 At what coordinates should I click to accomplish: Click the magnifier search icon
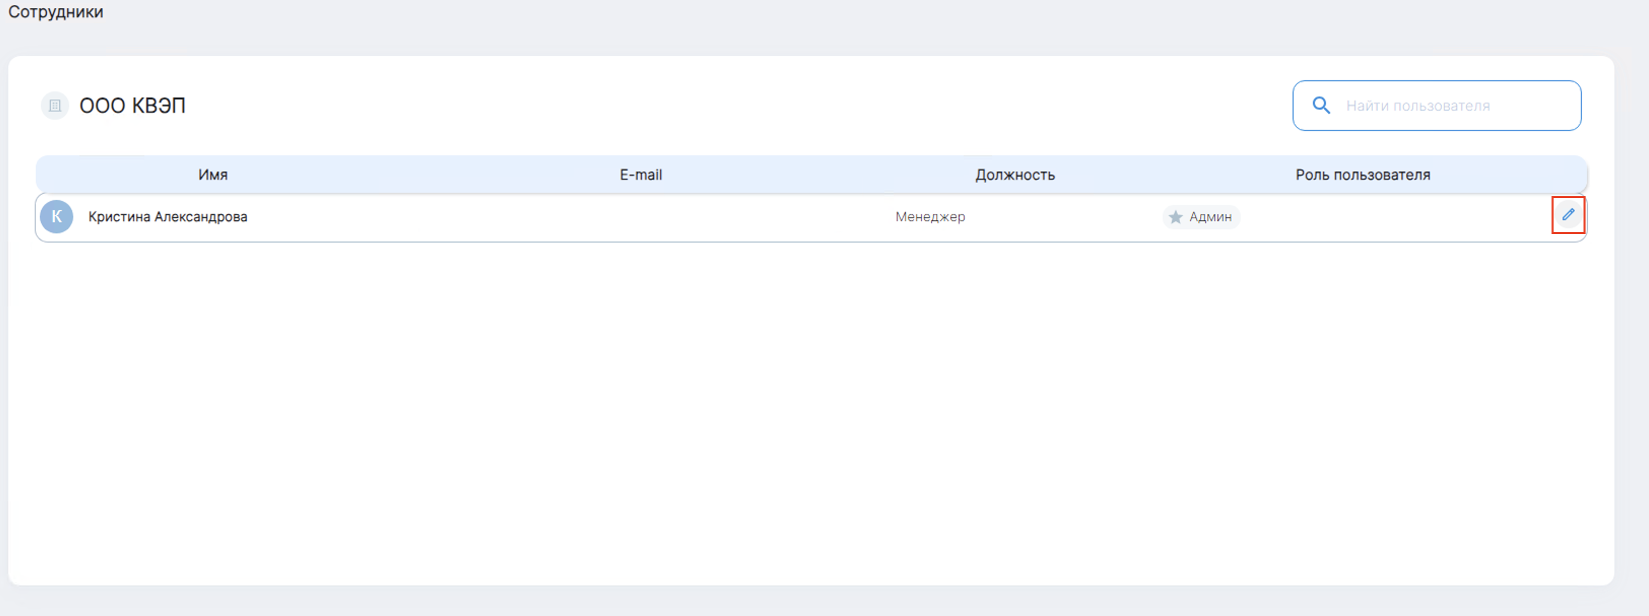(x=1321, y=106)
